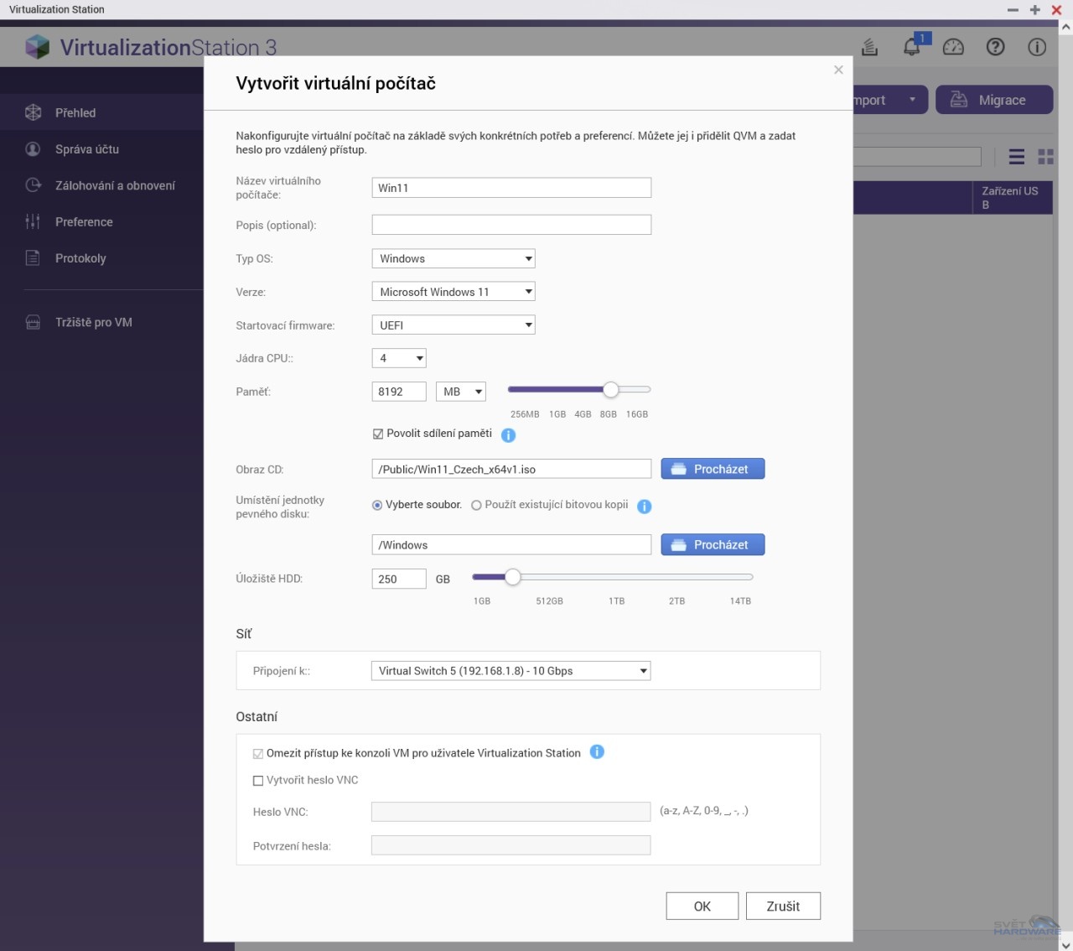The height and width of the screenshot is (951, 1073).
Task: Click the background tasks stack icon
Action: pos(870,47)
